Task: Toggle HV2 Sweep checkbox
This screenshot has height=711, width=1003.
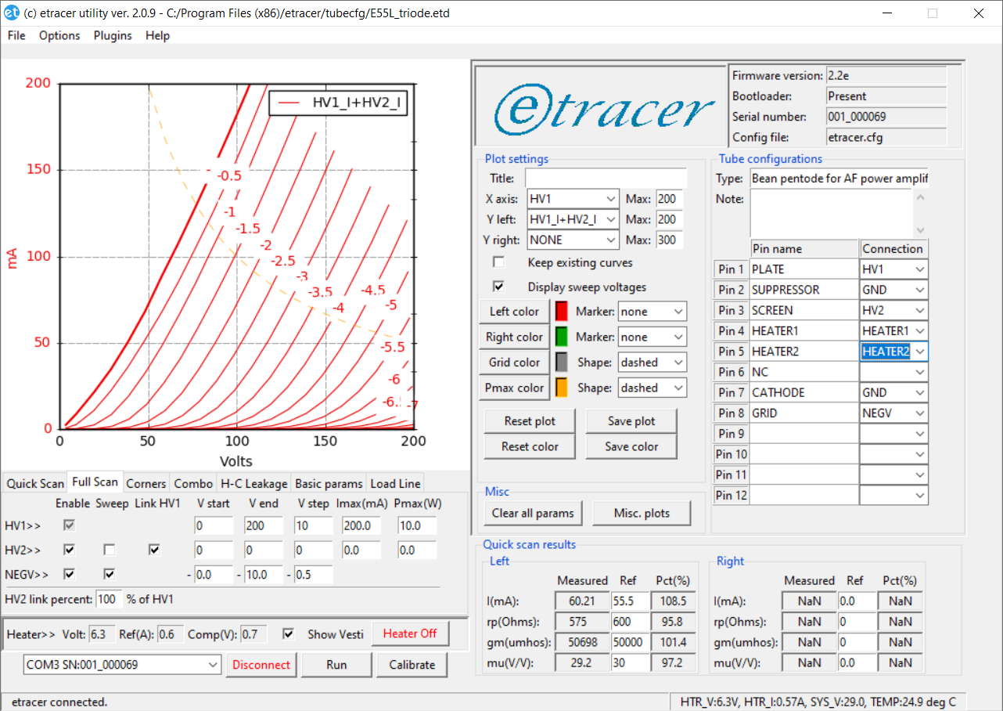Action: [x=110, y=550]
